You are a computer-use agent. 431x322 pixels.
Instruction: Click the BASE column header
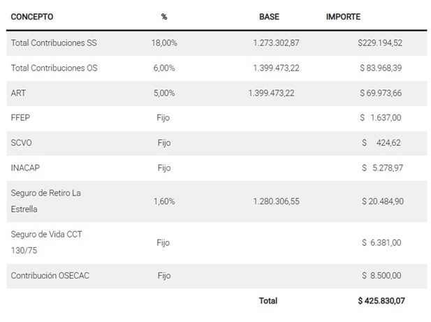(x=269, y=16)
